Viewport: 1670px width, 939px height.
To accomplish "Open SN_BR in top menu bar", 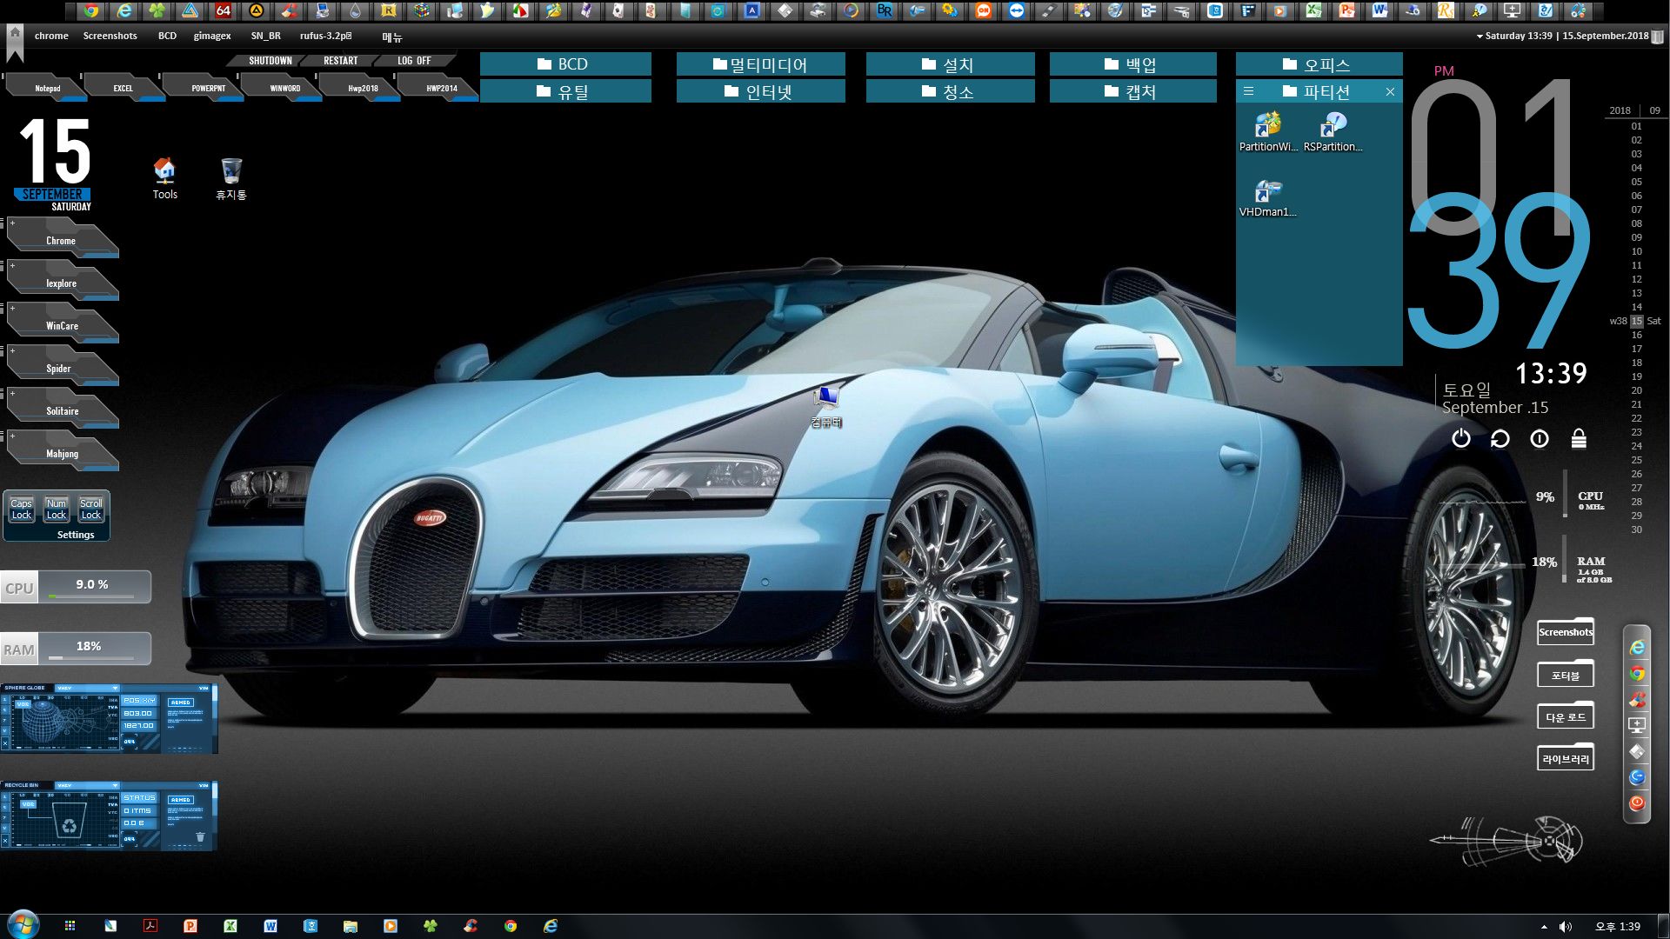I will click(265, 36).
